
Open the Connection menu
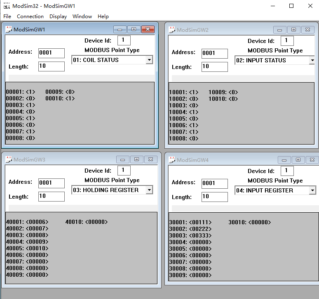(x=30, y=16)
